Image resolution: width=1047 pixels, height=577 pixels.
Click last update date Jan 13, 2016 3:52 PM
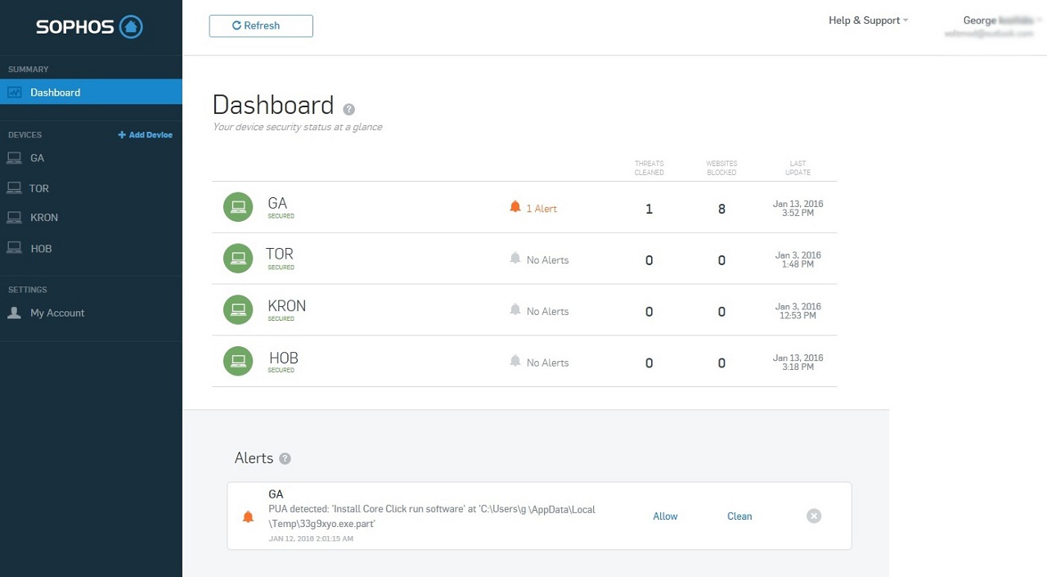coord(798,208)
